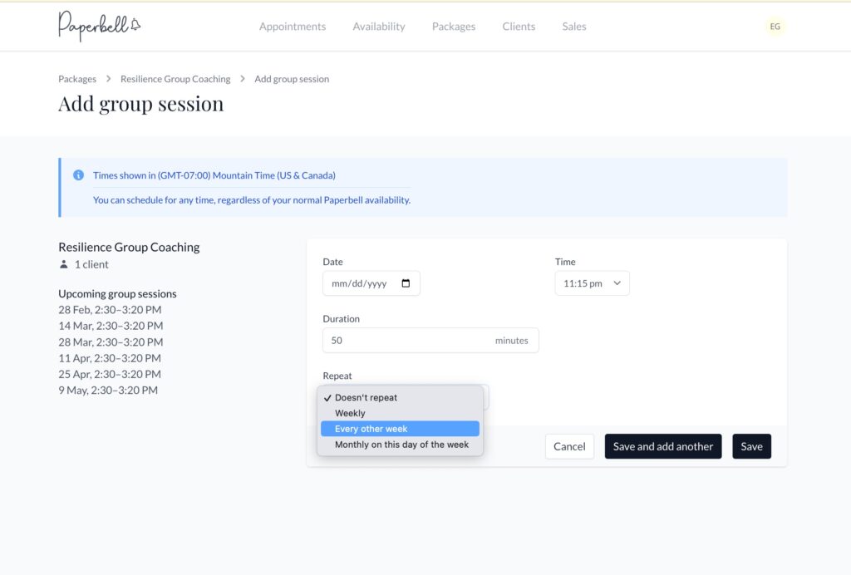Go to Resilience Group Coaching breadcrumb
The width and height of the screenshot is (851, 575).
[x=175, y=79]
